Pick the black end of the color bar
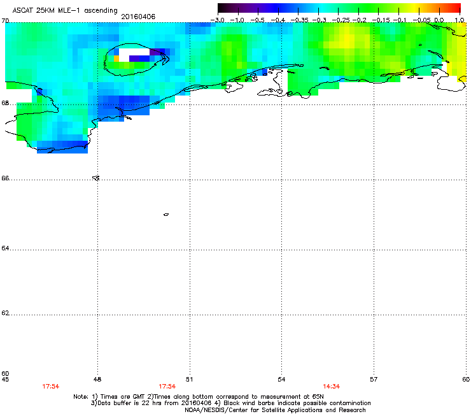The image size is (471, 414). pos(221,8)
